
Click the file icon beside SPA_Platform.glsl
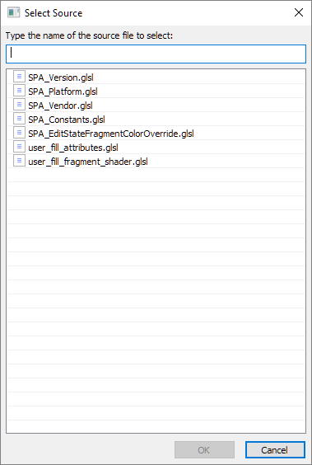coord(19,91)
